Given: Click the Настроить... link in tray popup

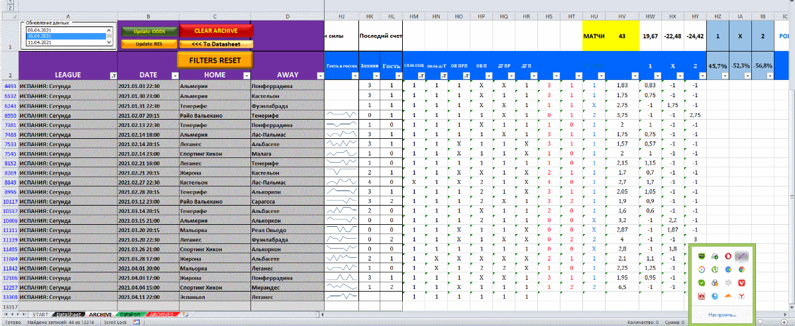Looking at the screenshot, I should click(x=721, y=315).
